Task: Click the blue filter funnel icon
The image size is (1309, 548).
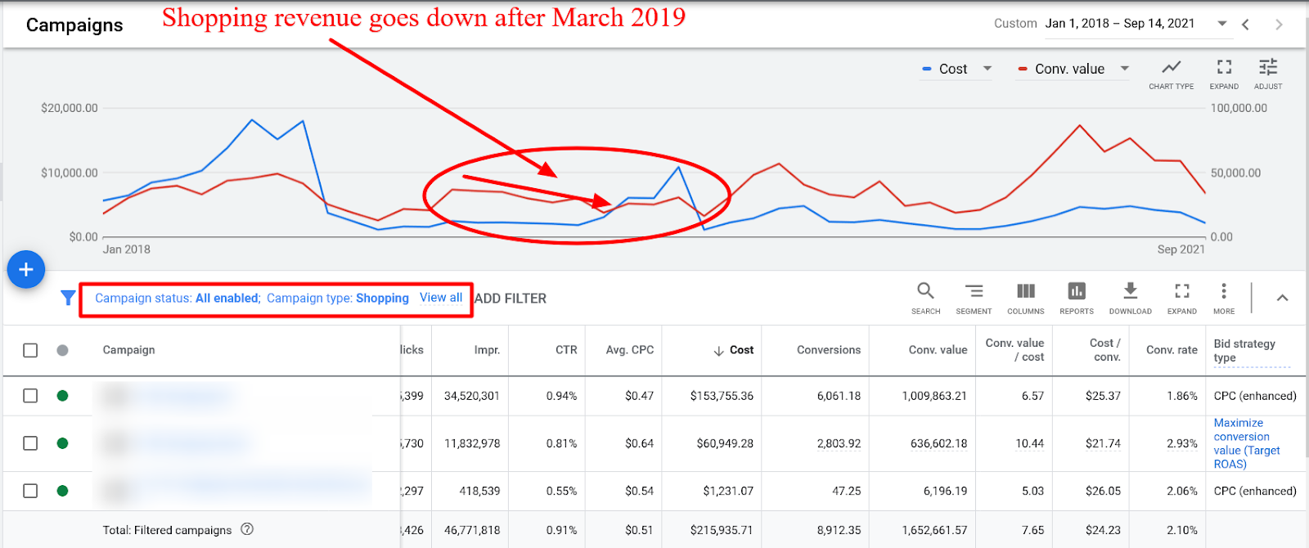Action: pyautogui.click(x=68, y=298)
